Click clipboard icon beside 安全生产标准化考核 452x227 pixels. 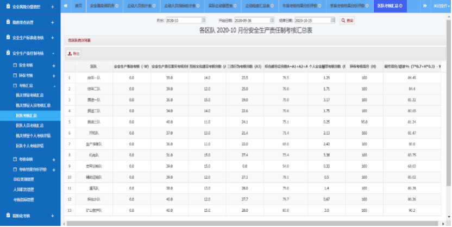click(x=8, y=37)
